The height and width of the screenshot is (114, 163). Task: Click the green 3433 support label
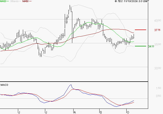(151, 46)
